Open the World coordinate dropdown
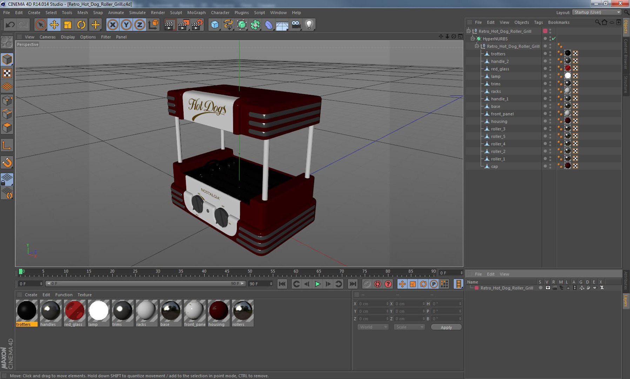 point(373,327)
